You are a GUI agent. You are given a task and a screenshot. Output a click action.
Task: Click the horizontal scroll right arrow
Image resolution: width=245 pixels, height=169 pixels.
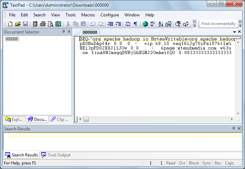tap(232, 120)
